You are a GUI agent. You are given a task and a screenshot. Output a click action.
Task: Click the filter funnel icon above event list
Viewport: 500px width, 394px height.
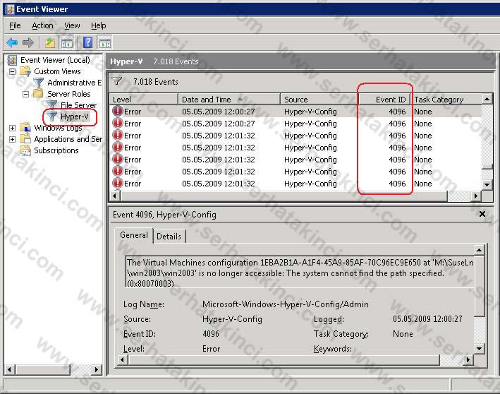click(x=117, y=81)
